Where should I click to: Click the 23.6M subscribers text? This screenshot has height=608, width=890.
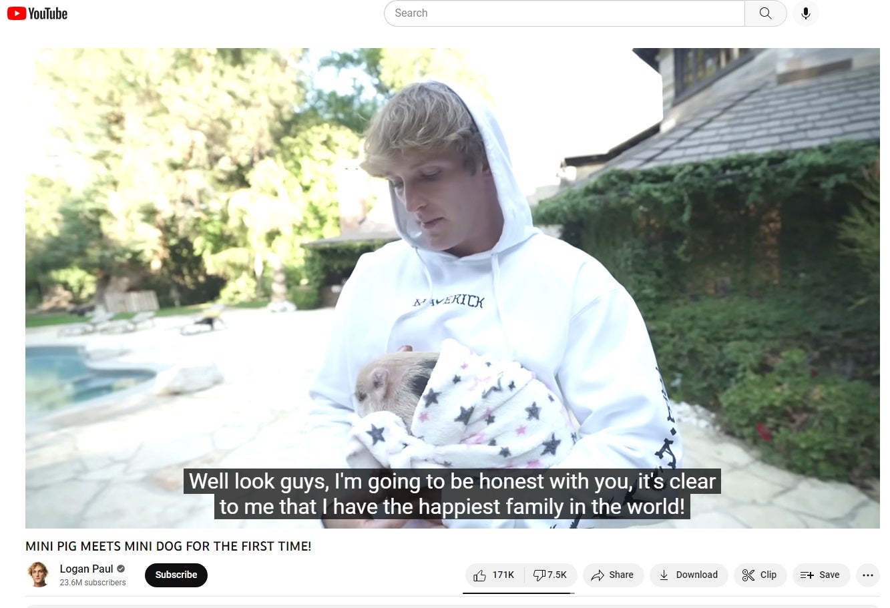pyautogui.click(x=93, y=583)
